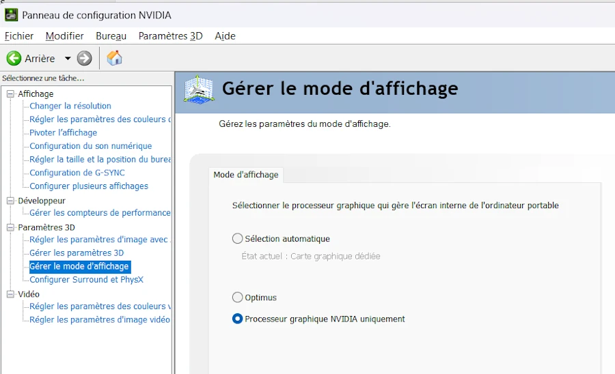Click the Home house icon in toolbar
The image size is (615, 374).
115,59
